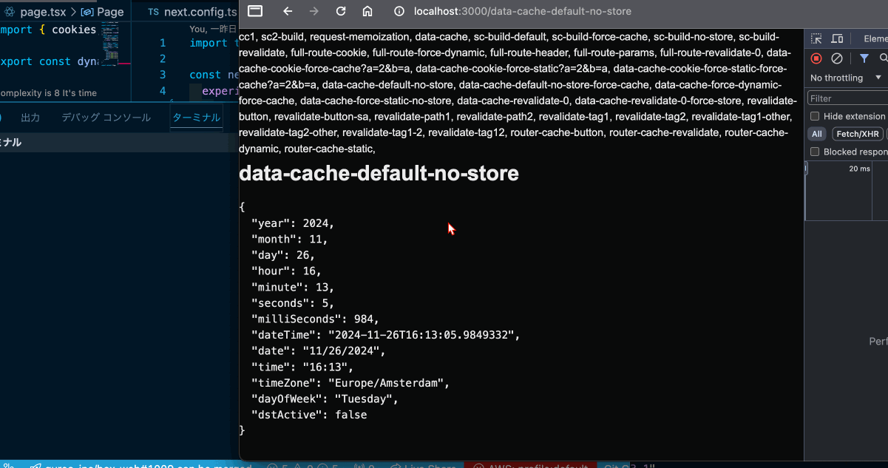Click the "timeZone": "Europe/Amsterdam" line
The width and height of the screenshot is (888, 468).
350,383
